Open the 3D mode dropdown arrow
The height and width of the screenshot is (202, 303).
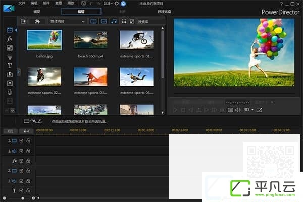[x=252, y=110]
